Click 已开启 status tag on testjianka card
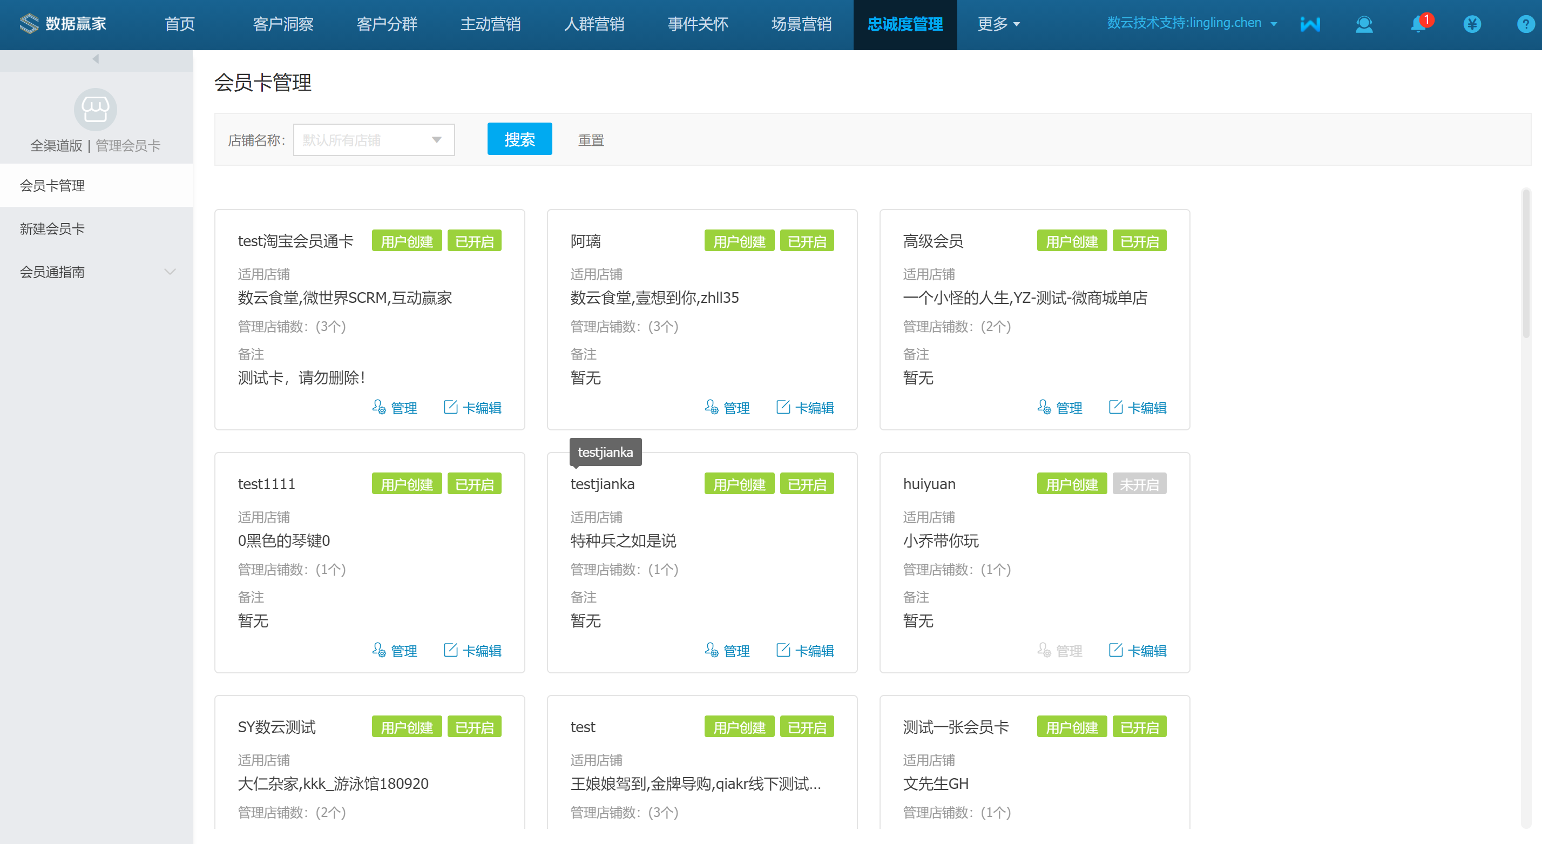 [807, 484]
